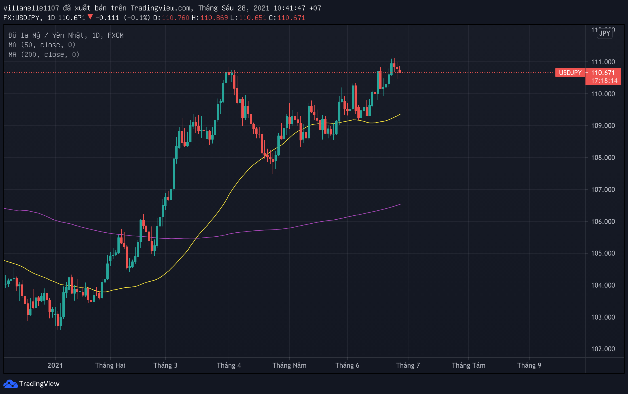628x394 pixels.
Task: Click the purple 200 MA line end
Action: [x=400, y=204]
